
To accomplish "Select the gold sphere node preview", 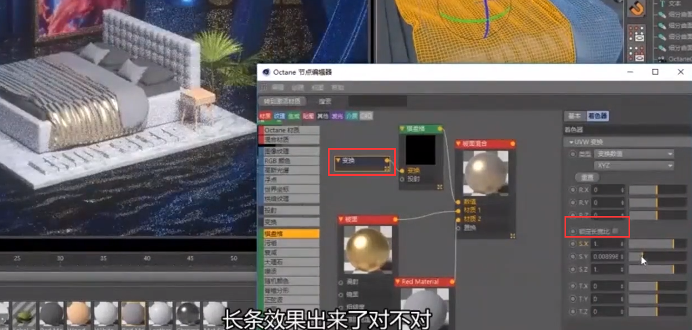I will (367, 249).
